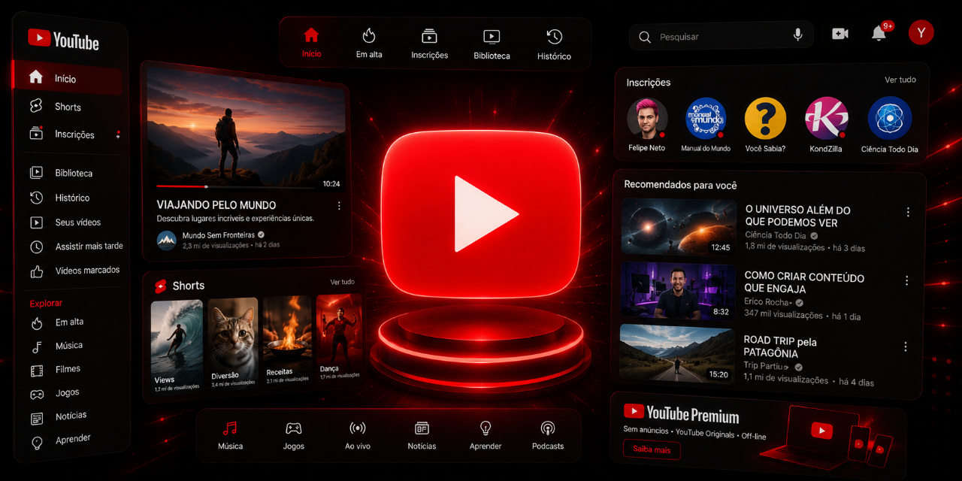Click the Música note icon in sidebar

[x=37, y=346]
